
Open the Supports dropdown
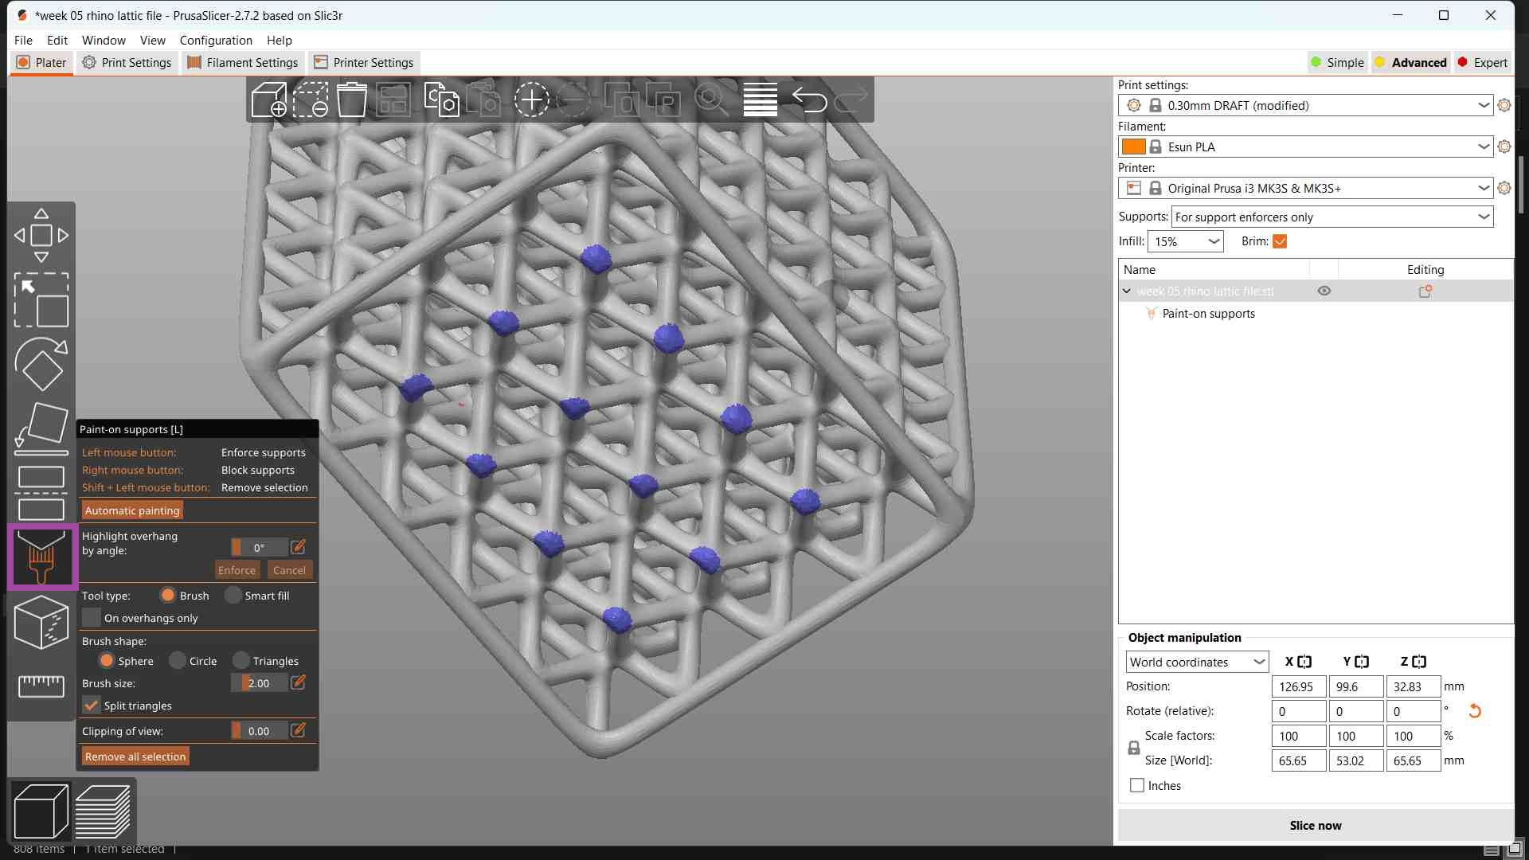point(1332,217)
